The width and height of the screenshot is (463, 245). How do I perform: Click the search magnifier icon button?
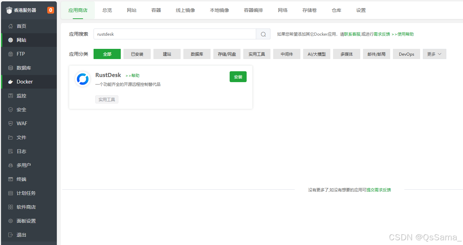(263, 34)
